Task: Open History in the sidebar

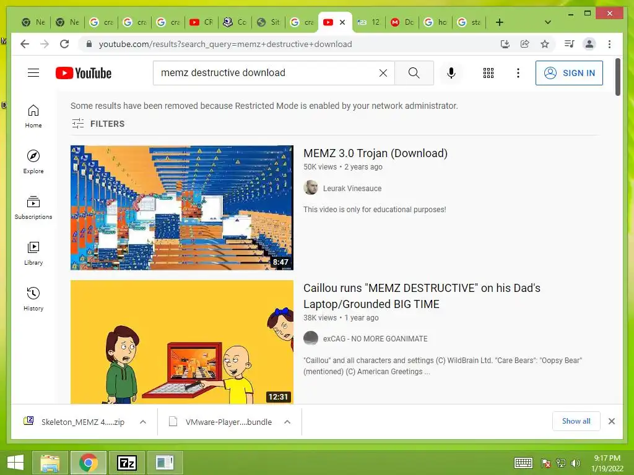Action: (x=33, y=299)
